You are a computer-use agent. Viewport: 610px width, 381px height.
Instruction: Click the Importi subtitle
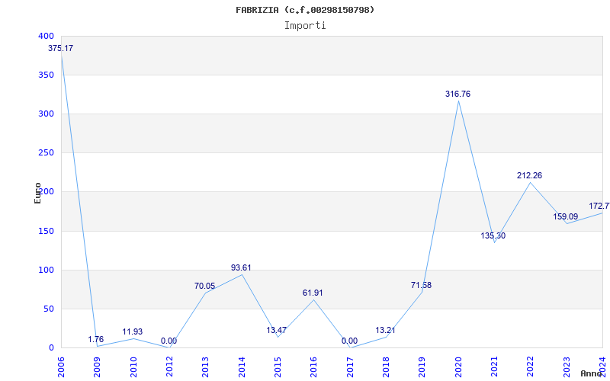click(305, 26)
